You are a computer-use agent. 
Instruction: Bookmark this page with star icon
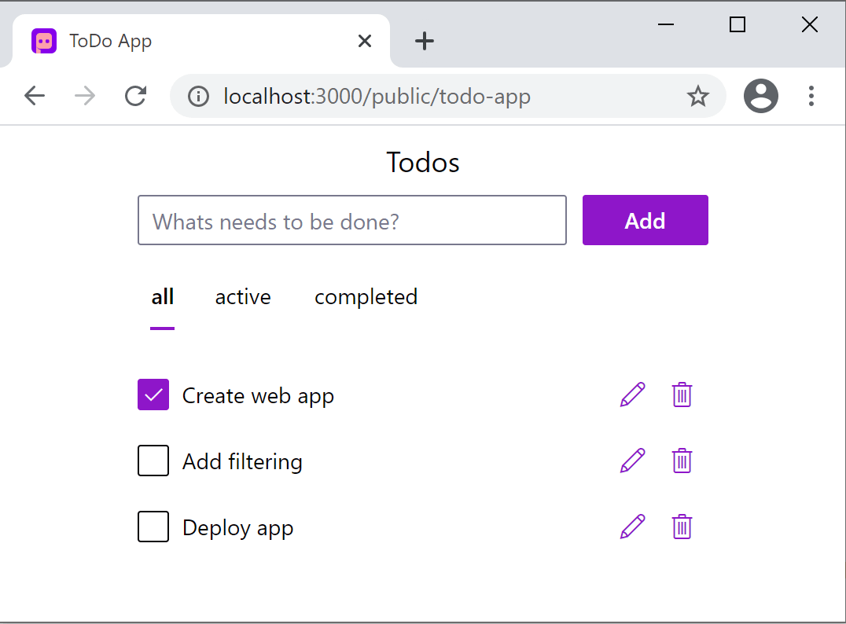697,96
